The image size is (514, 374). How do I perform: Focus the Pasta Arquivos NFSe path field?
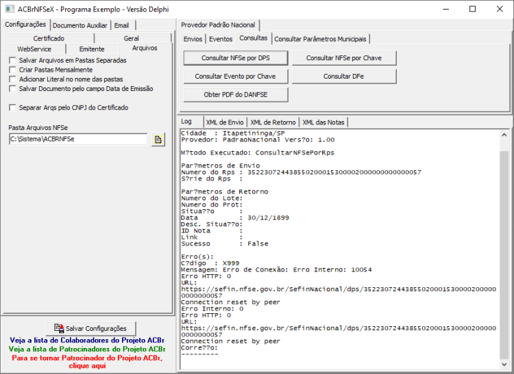pyautogui.click(x=78, y=139)
